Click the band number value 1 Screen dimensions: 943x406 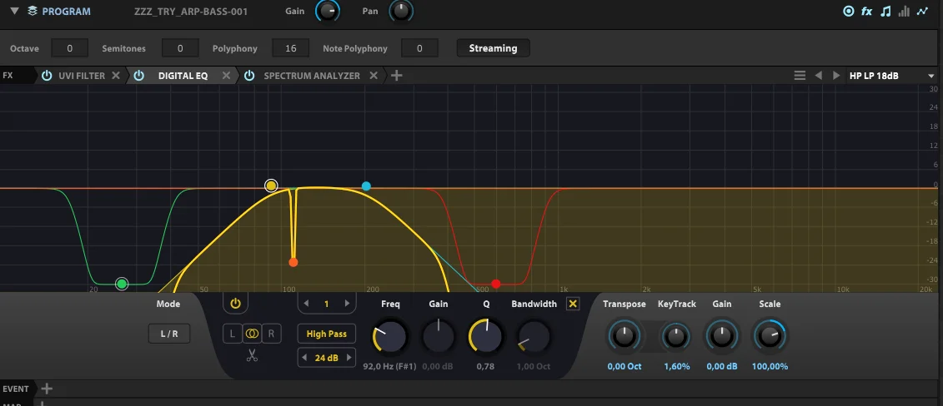tap(327, 304)
